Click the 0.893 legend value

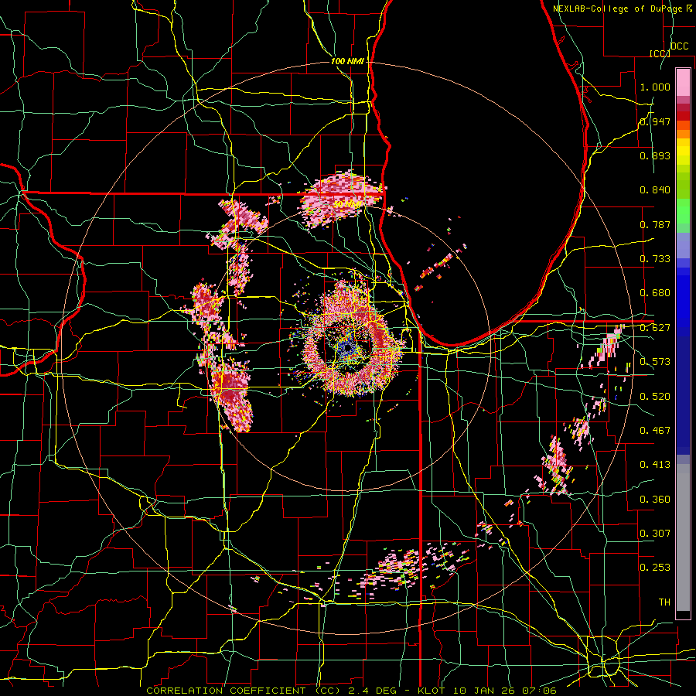tap(655, 155)
